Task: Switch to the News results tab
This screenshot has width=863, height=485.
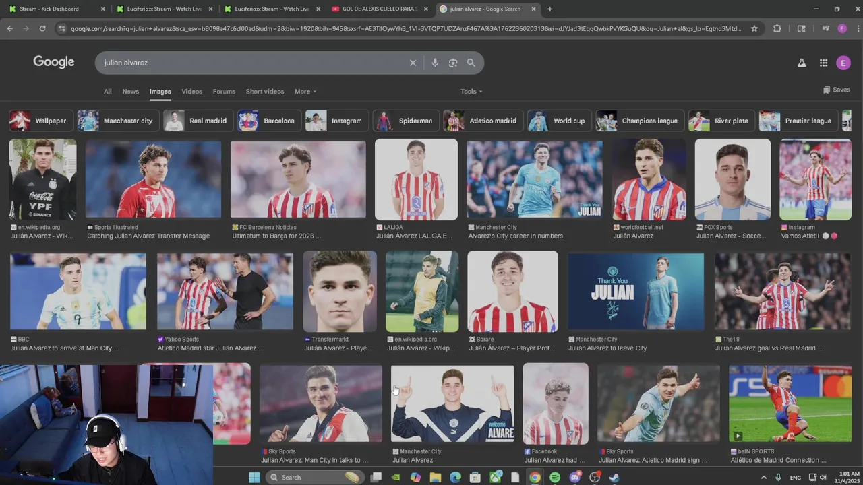Action: 130,91
